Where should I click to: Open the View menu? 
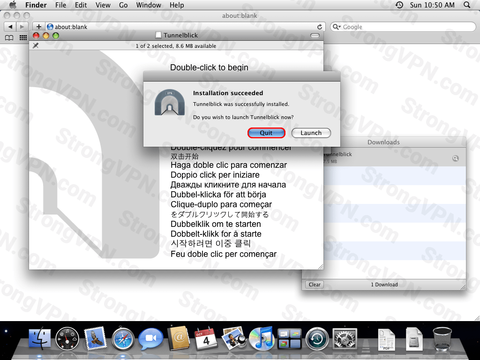tap(103, 5)
